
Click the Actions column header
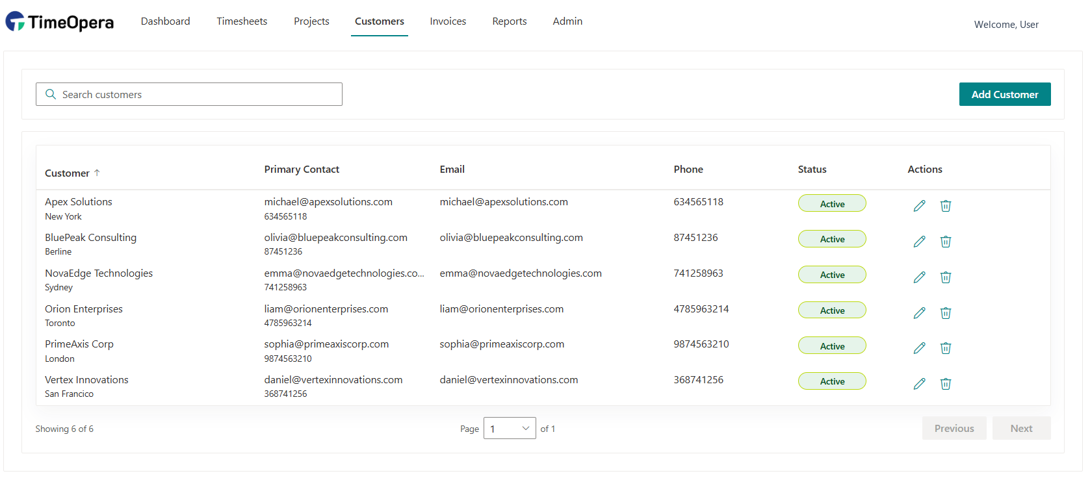pos(925,170)
